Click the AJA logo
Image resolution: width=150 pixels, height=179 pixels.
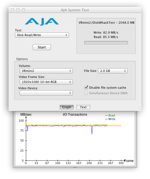[42, 21]
